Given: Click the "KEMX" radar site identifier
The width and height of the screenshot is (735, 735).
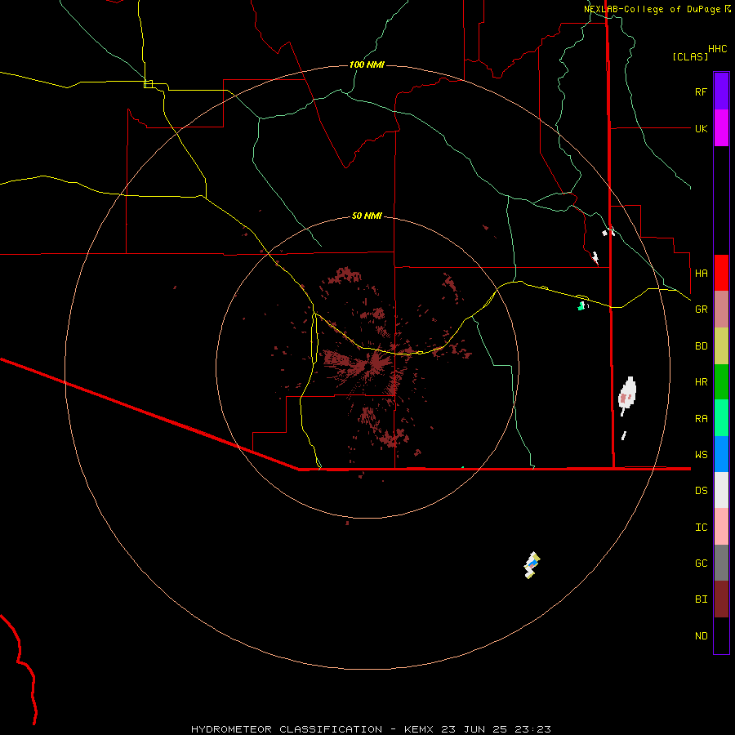Looking at the screenshot, I should tap(419, 729).
